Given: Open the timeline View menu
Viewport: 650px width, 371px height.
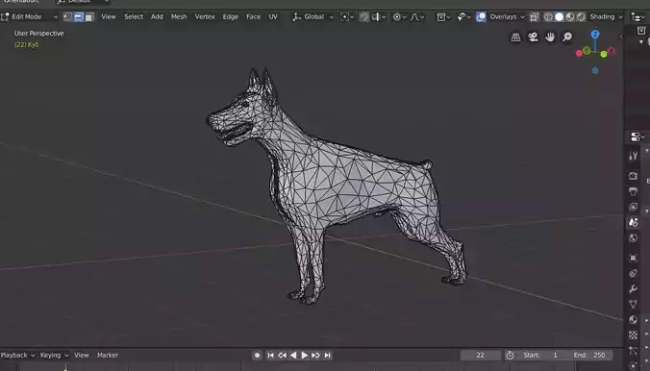Looking at the screenshot, I should 81,356.
